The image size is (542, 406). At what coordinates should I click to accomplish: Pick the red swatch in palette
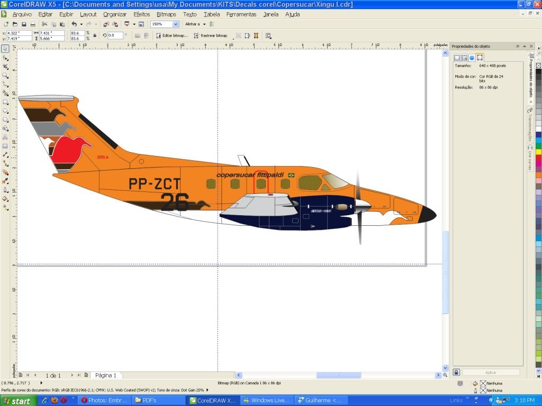(538, 158)
